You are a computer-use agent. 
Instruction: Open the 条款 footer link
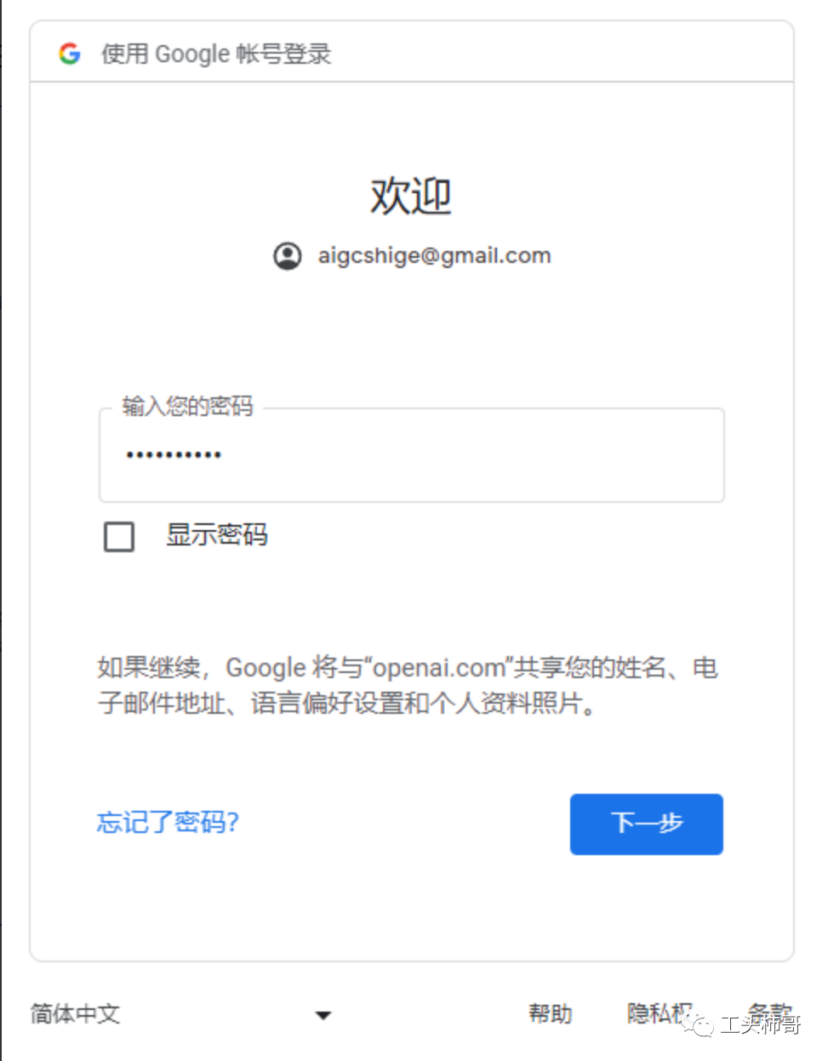coord(769,1012)
